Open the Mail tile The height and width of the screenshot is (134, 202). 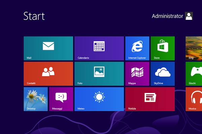tap(48, 48)
